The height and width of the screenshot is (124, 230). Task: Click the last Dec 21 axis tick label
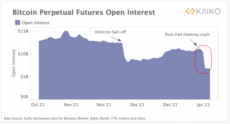tap(170, 105)
